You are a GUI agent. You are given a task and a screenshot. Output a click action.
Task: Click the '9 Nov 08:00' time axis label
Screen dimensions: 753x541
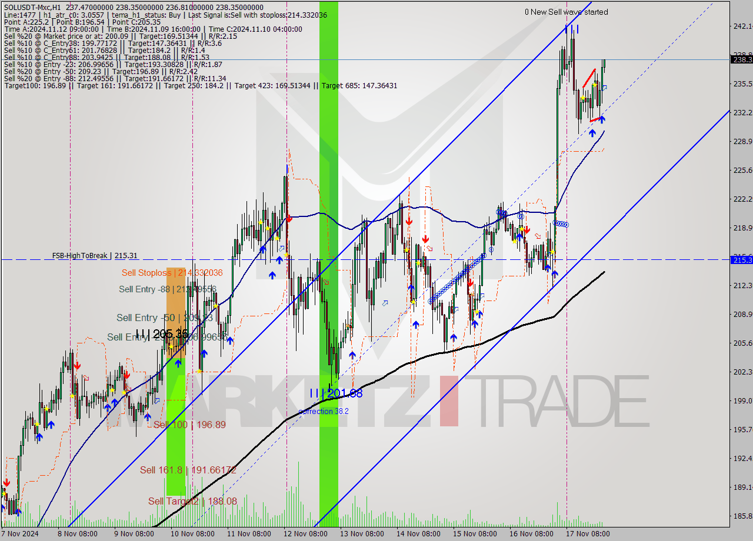[x=134, y=534]
